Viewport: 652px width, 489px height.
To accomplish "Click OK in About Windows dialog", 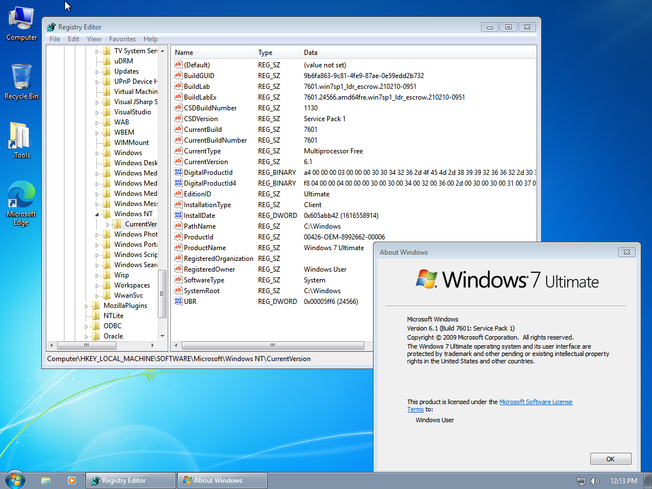I will tap(611, 458).
